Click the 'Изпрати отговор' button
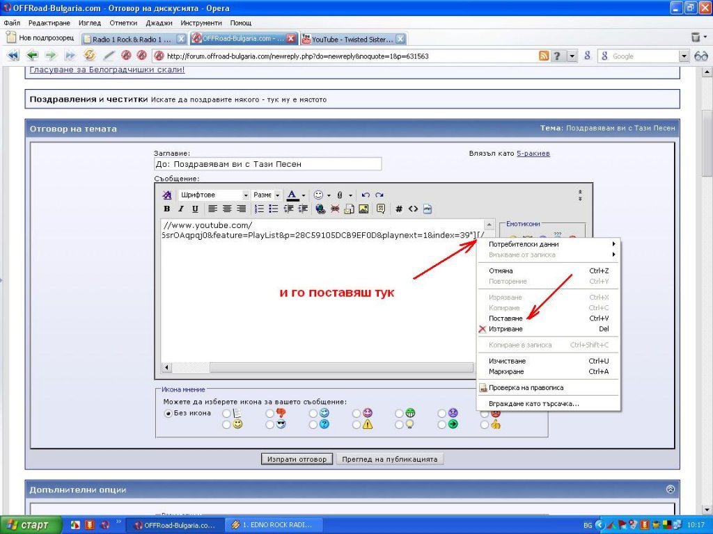Viewport: 713px width, 534px height. pyautogui.click(x=297, y=459)
